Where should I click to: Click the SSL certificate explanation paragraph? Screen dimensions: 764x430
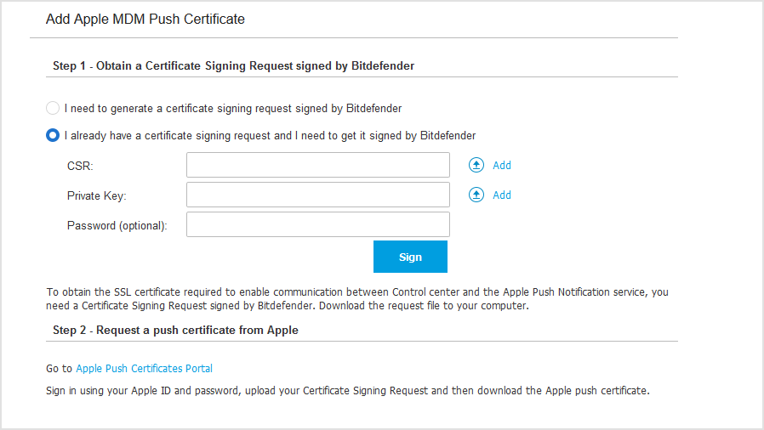coord(357,299)
